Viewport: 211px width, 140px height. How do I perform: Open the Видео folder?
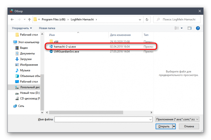tap(22, 48)
